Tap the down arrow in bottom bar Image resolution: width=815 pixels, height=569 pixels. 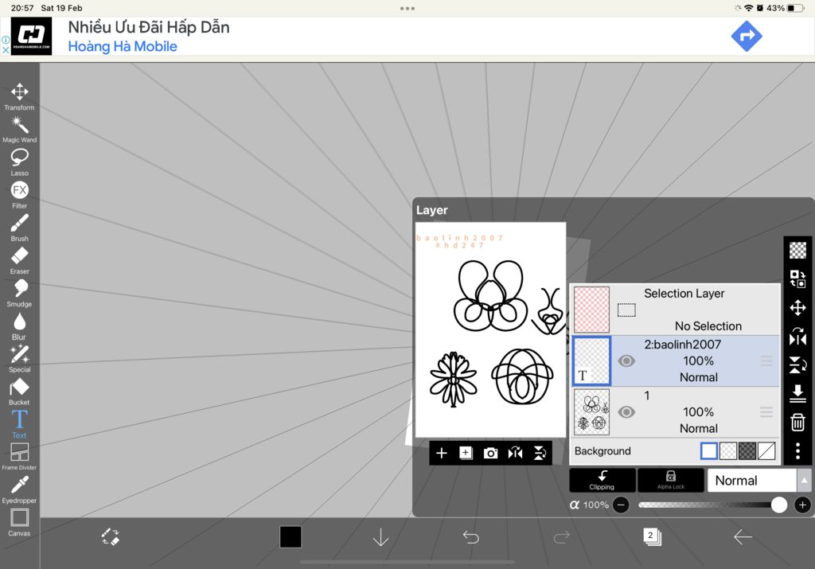pos(380,537)
